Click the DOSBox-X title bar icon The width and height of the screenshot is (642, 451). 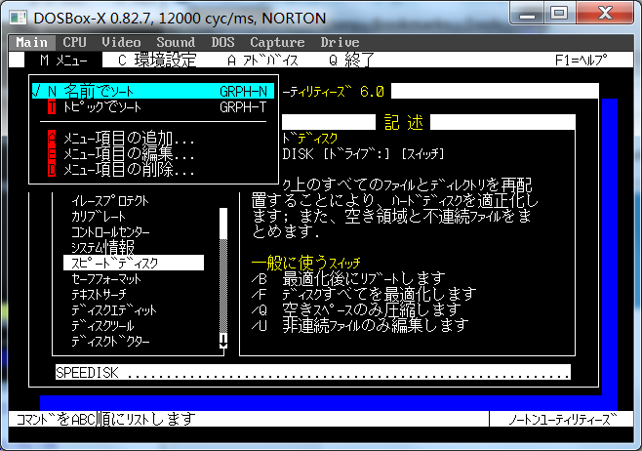(x=18, y=18)
